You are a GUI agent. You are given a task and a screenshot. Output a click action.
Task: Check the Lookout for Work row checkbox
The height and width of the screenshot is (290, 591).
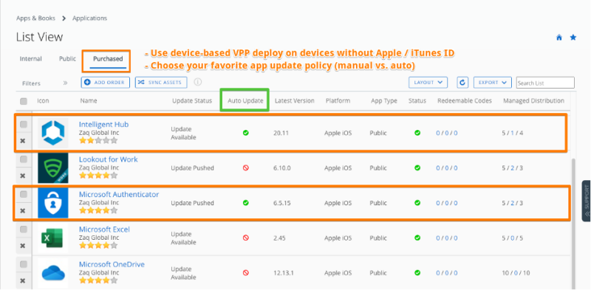(24, 159)
